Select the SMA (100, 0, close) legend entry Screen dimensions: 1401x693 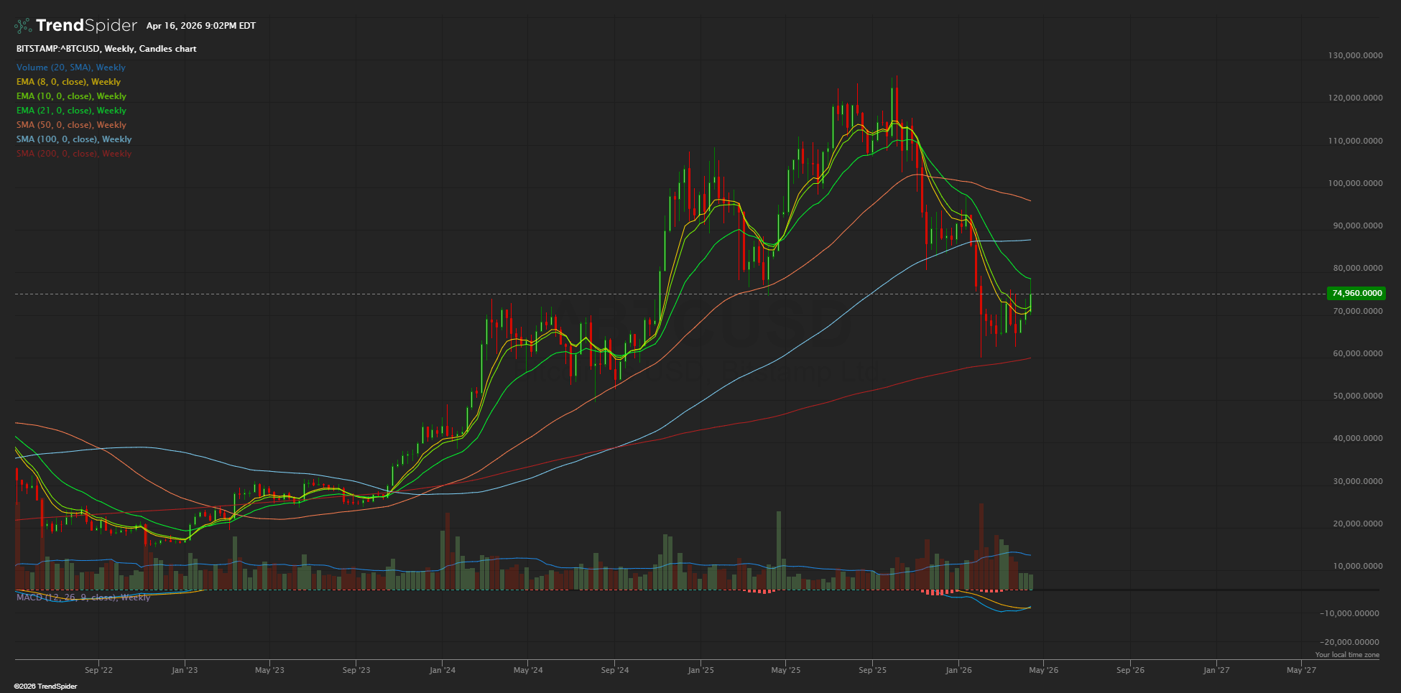74,139
